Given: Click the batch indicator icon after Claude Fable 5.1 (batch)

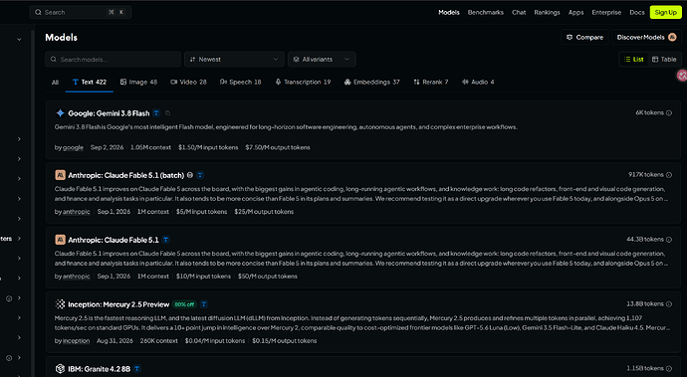Looking at the screenshot, I should [x=190, y=175].
